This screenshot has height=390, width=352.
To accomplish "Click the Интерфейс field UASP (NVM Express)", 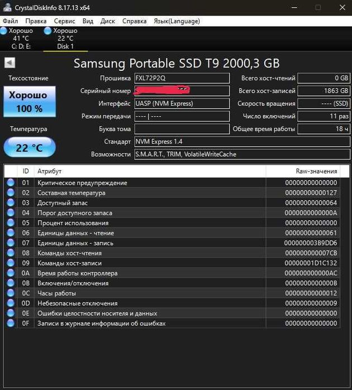I will click(182, 103).
